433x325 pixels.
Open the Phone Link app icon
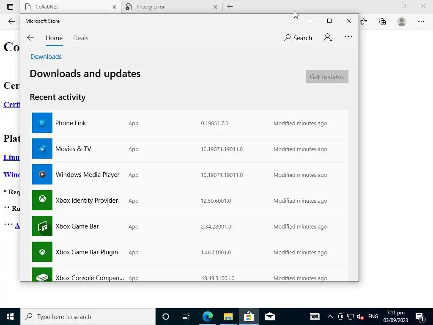pos(42,123)
